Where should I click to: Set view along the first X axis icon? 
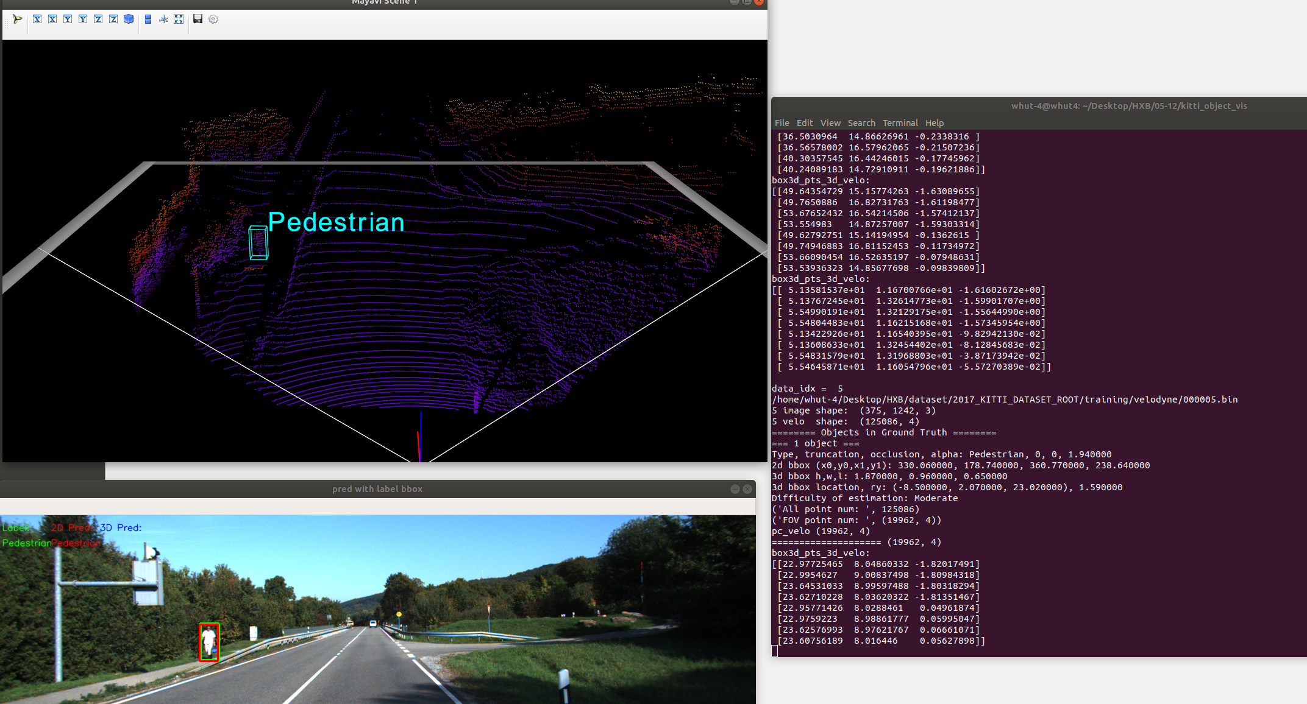(x=37, y=19)
